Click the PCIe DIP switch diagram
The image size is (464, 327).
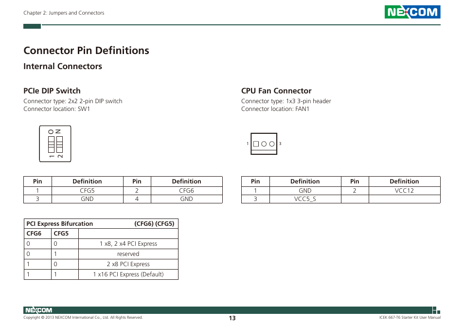[x=55, y=144]
